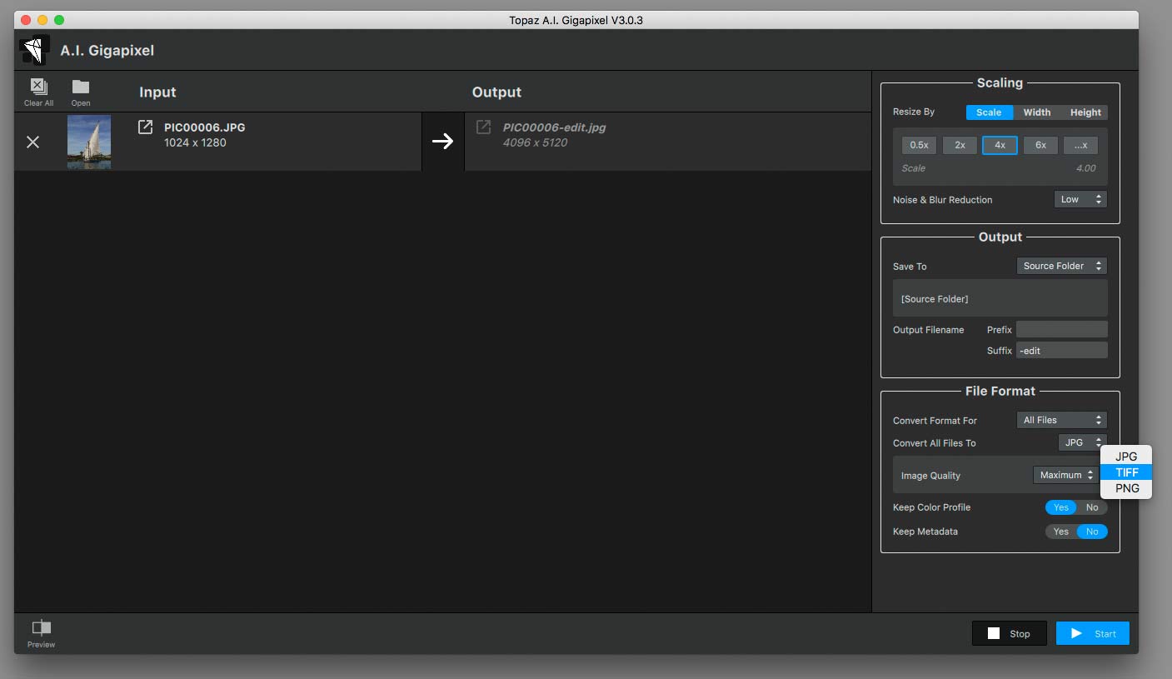Open input file PIC00006.JPG external link icon

[x=145, y=127]
